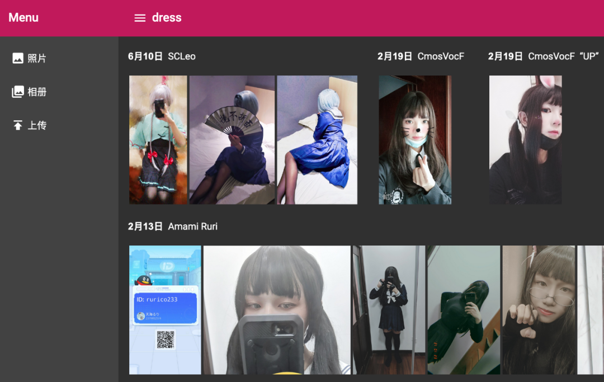604x382 pixels.
Task: Click the Albums (相册) icon in sidebar
Action: click(18, 92)
